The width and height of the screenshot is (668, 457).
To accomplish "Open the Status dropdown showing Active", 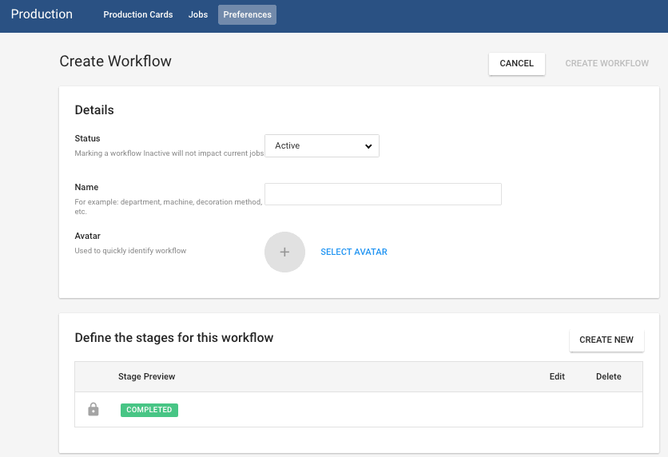I will [x=322, y=145].
